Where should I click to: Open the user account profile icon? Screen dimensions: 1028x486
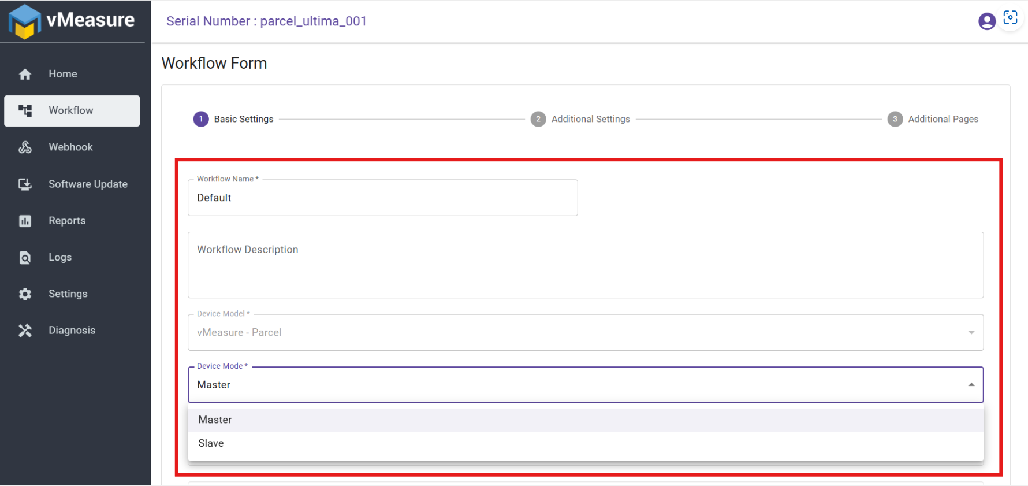[x=986, y=21]
